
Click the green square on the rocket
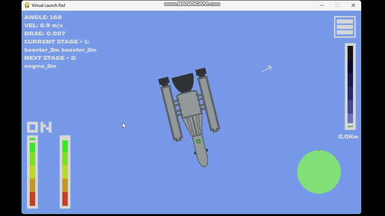(x=198, y=141)
